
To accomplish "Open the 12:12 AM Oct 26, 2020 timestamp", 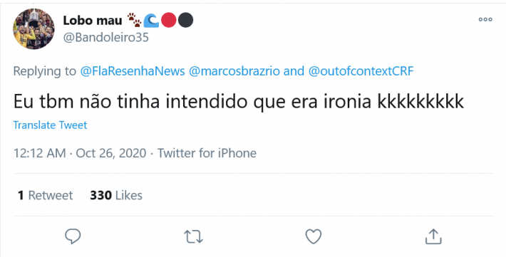I will (80, 153).
